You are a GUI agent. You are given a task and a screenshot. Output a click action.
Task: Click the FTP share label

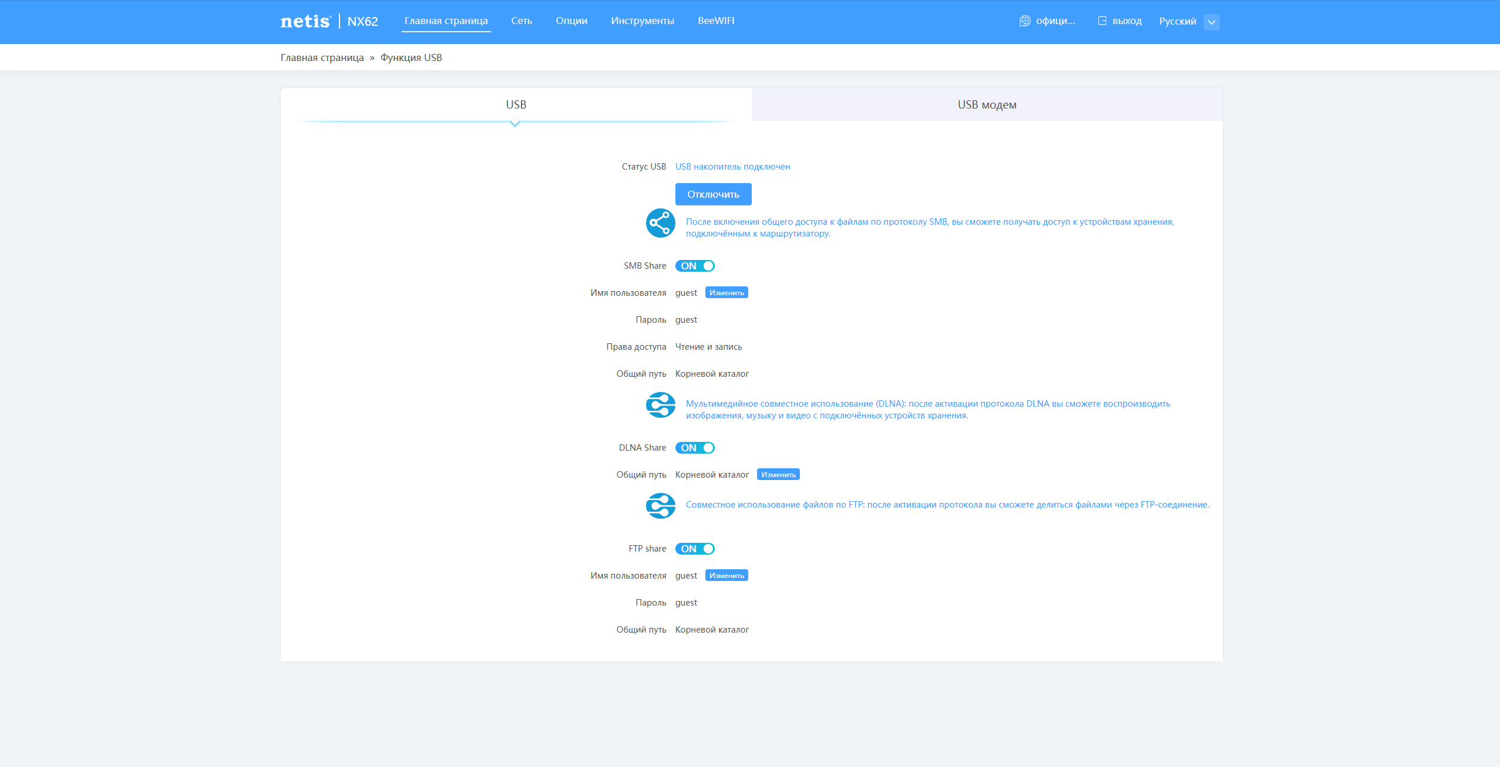point(647,549)
